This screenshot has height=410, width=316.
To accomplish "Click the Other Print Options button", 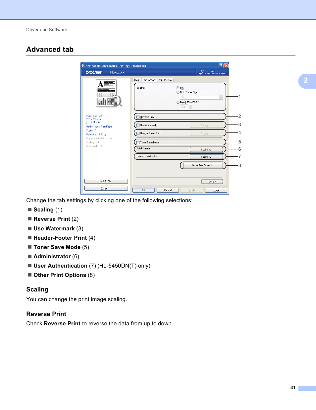I will pos(203,165).
